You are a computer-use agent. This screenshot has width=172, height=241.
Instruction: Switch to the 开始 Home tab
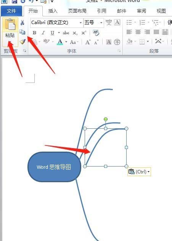pyautogui.click(x=33, y=11)
